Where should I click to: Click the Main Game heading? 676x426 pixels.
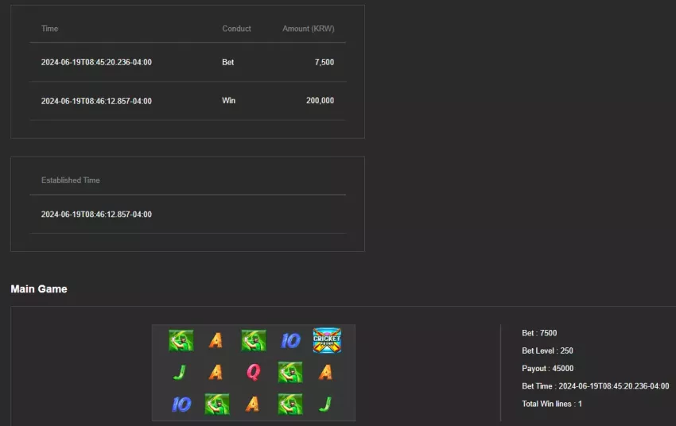pos(39,289)
